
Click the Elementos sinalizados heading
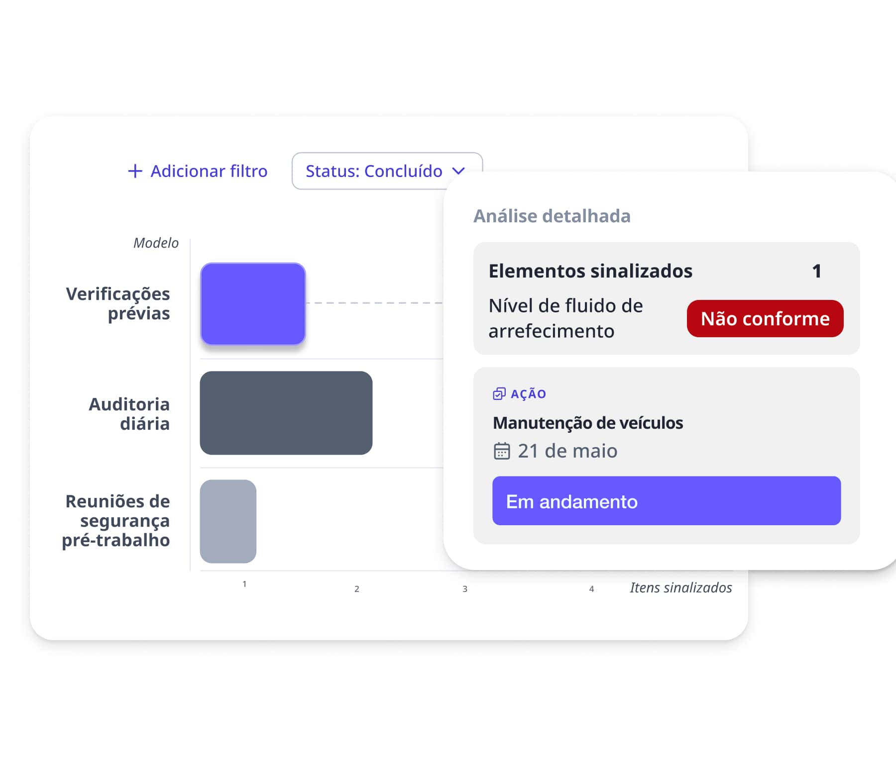click(x=590, y=271)
